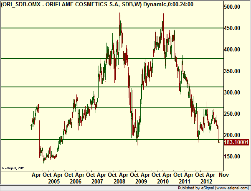Click the 450.00 price axis label

[x=232, y=28]
